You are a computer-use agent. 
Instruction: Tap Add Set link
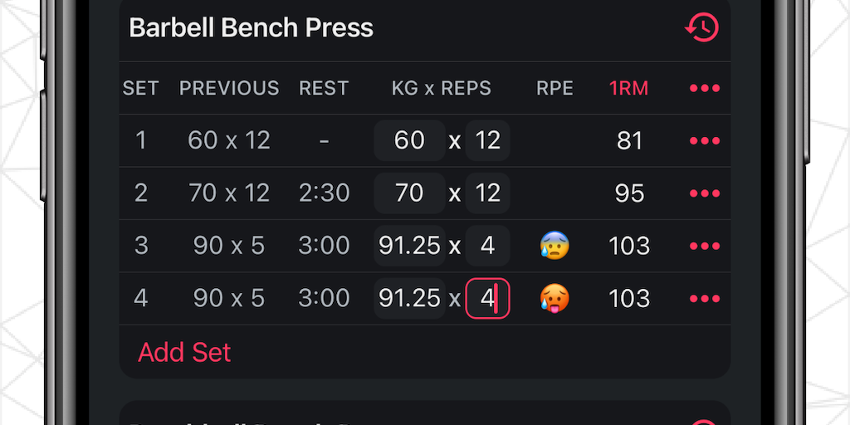(184, 352)
